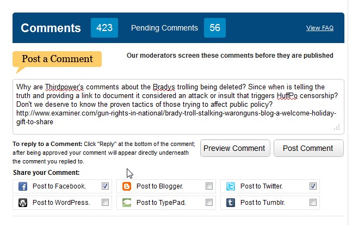
Task: Click inside the comment text area
Action: click(x=178, y=105)
